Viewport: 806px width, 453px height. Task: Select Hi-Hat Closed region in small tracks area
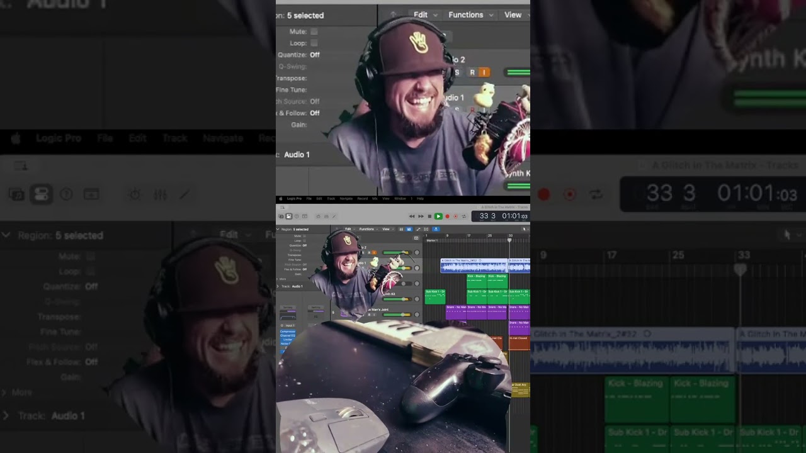tap(519, 343)
